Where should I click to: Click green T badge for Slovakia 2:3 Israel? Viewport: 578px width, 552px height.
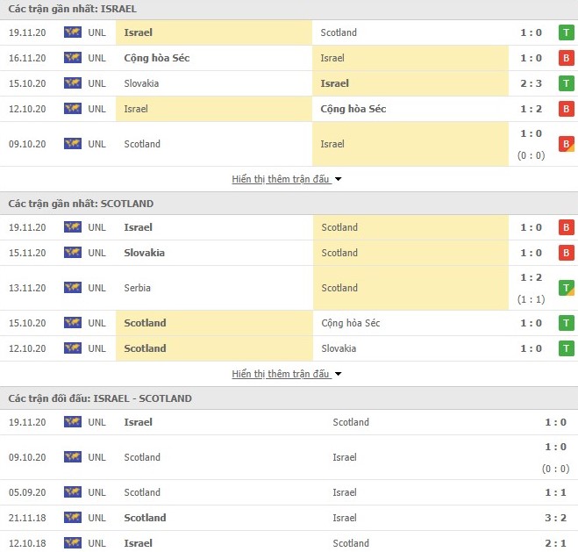click(567, 83)
